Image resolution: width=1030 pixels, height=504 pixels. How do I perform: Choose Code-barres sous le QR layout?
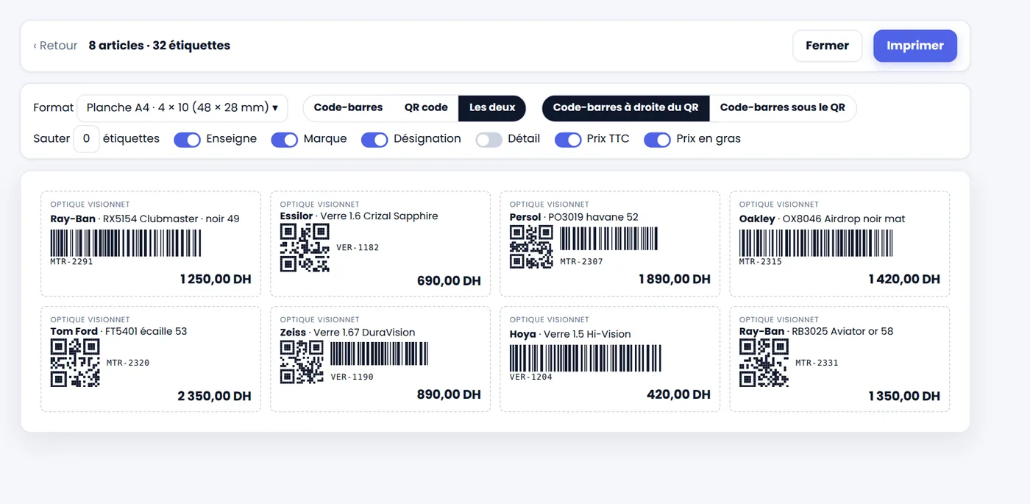[x=782, y=107]
